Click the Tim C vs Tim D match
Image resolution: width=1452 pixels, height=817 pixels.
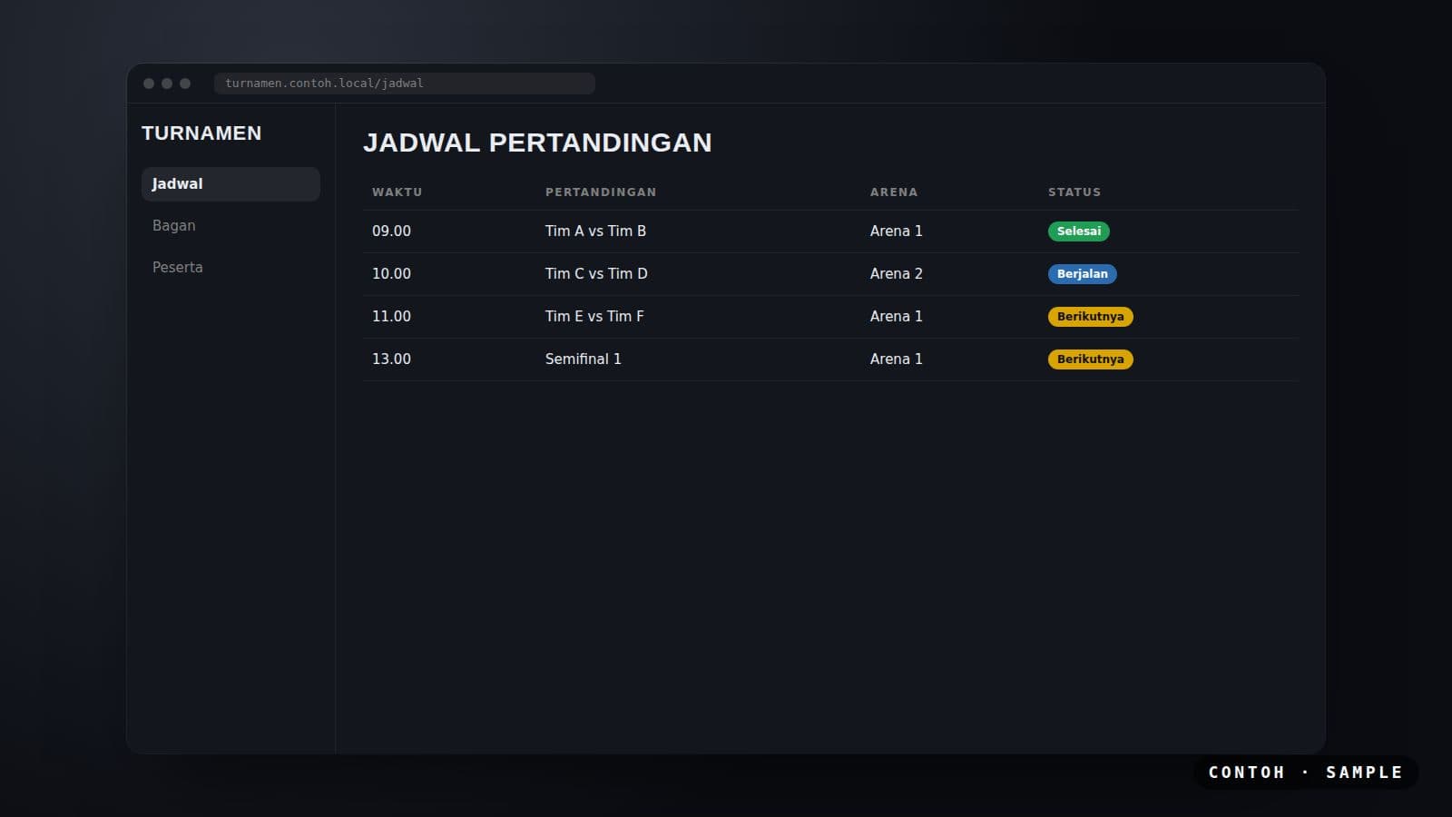[596, 274]
